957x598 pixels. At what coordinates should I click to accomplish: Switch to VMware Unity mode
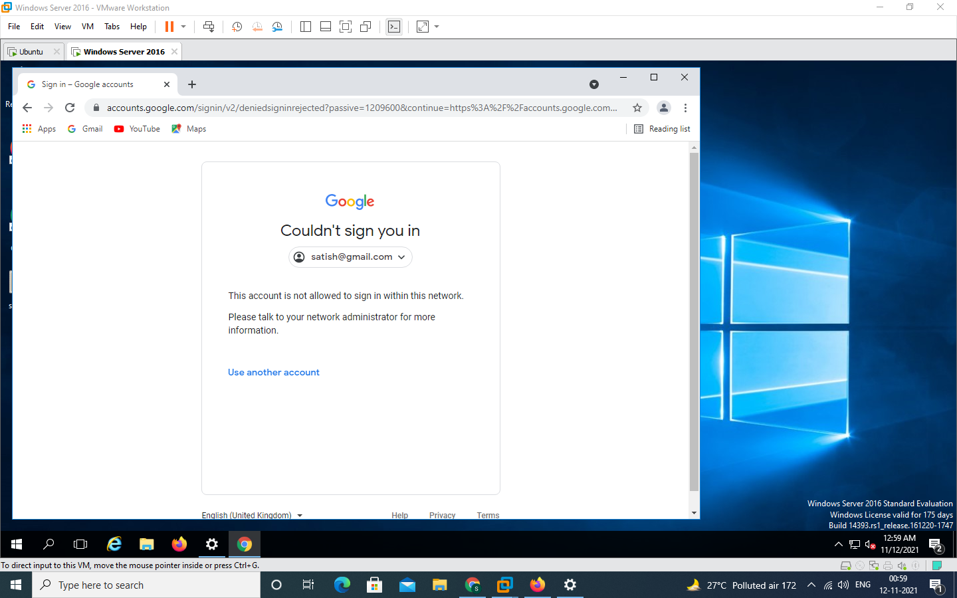coord(366,27)
